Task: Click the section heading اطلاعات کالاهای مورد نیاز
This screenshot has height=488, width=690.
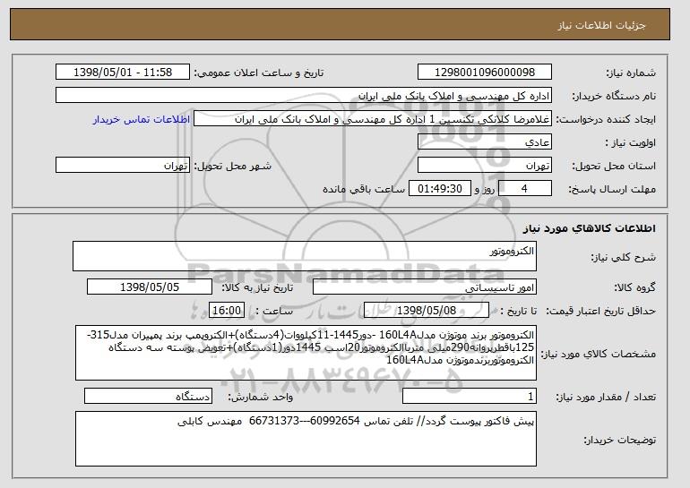Action: click(590, 227)
